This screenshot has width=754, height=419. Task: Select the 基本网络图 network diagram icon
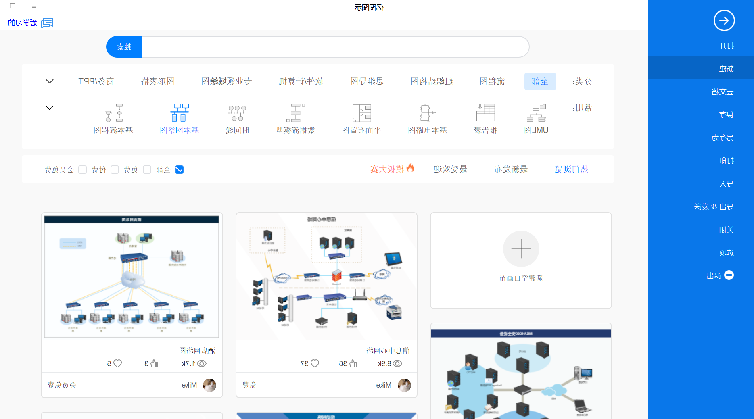[180, 113]
